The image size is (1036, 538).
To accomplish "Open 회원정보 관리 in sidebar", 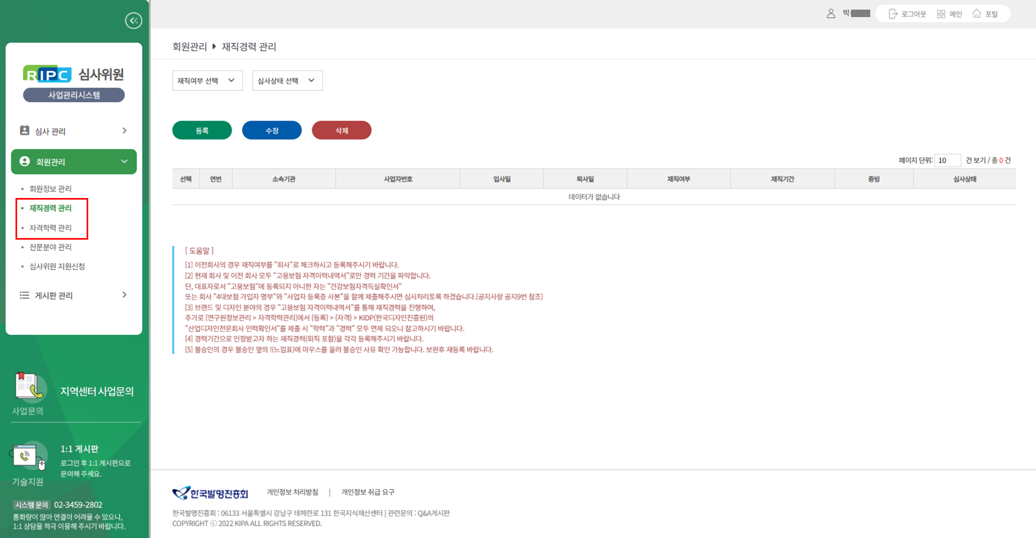I will click(50, 189).
